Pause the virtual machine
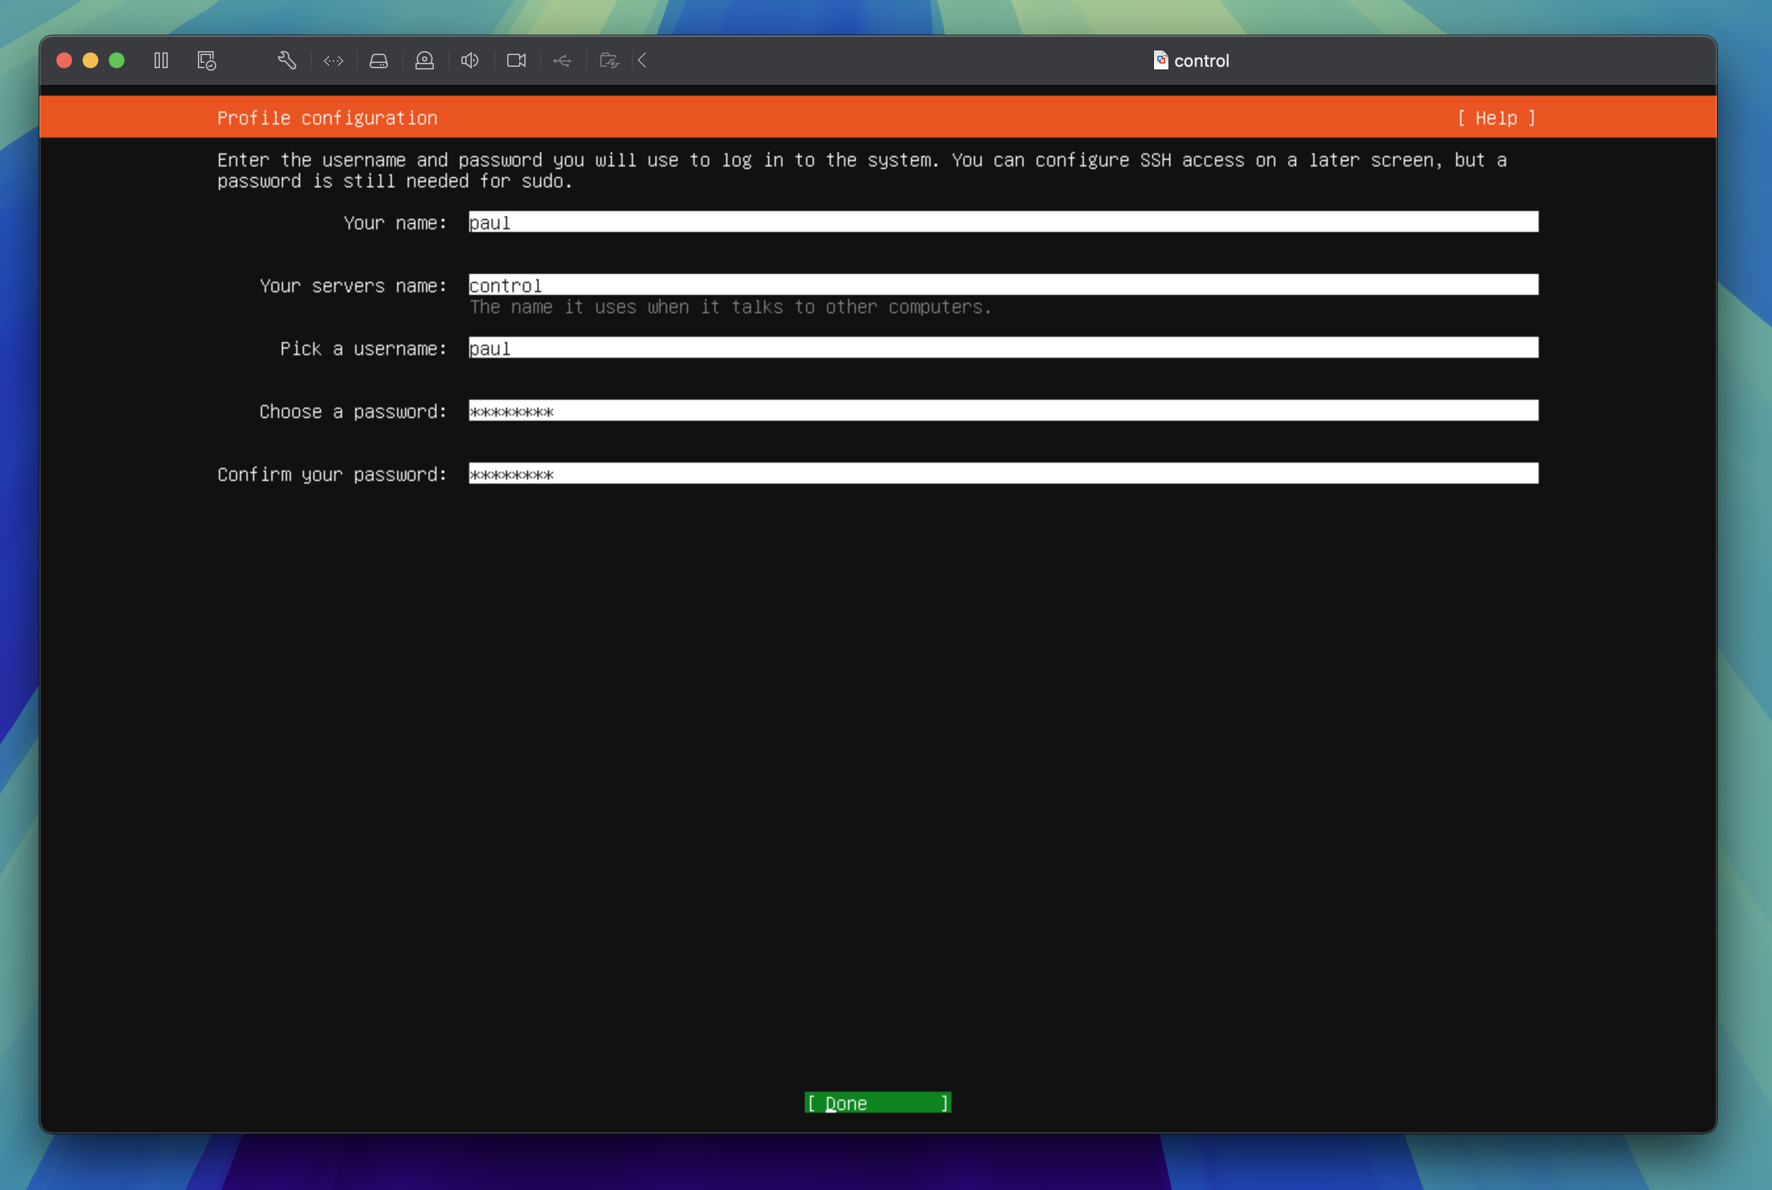The height and width of the screenshot is (1190, 1772). [x=161, y=61]
